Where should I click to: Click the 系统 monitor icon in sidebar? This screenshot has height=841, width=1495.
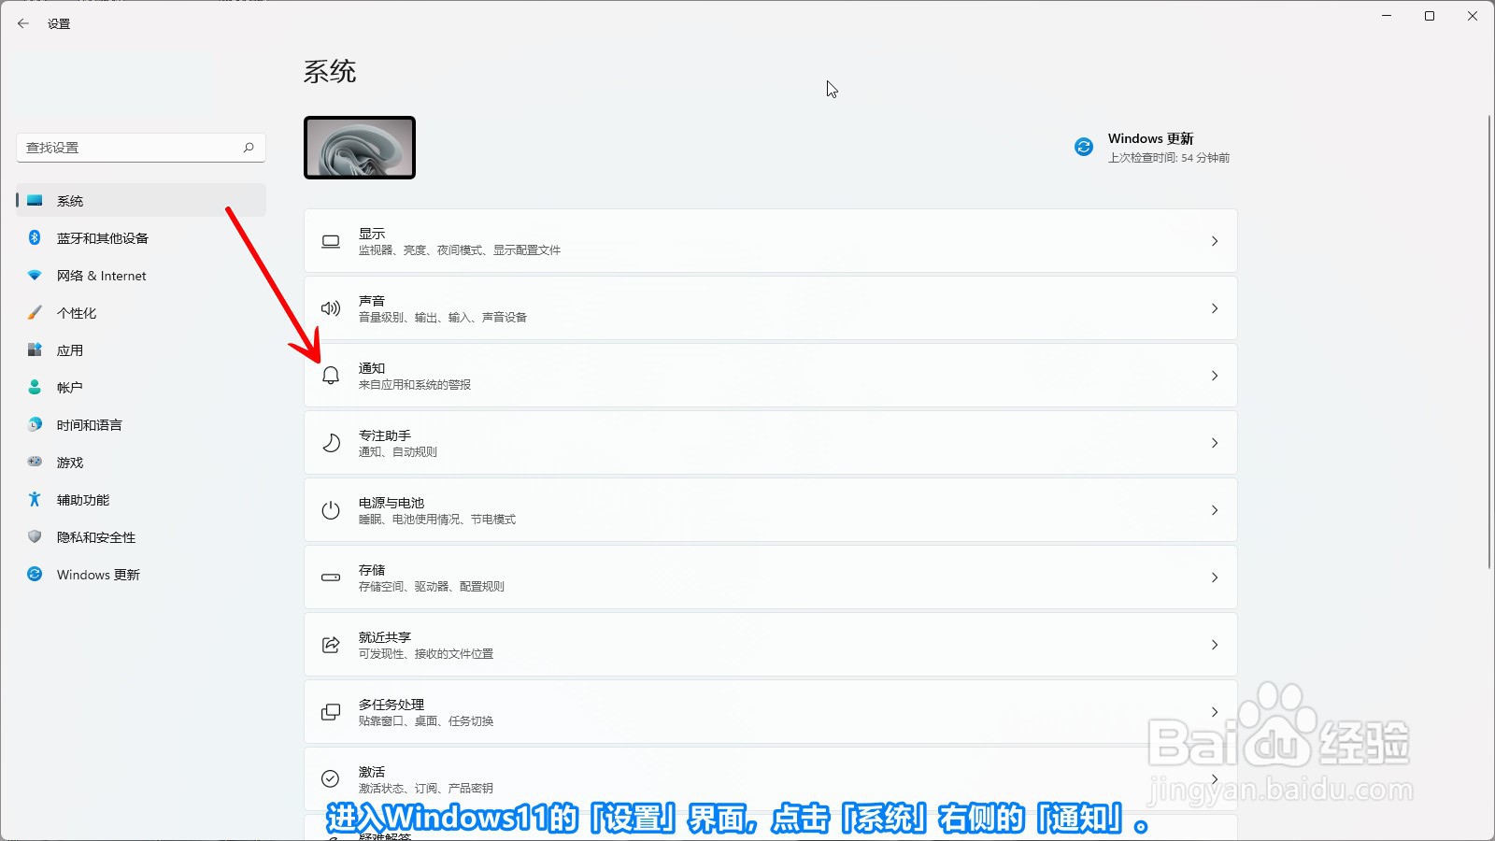[x=35, y=200]
